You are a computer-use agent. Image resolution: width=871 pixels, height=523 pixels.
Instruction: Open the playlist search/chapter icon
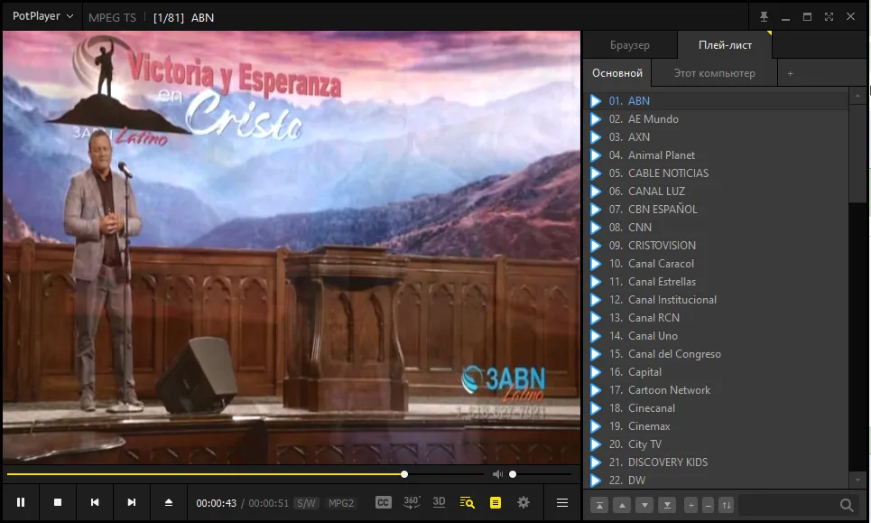coord(468,502)
